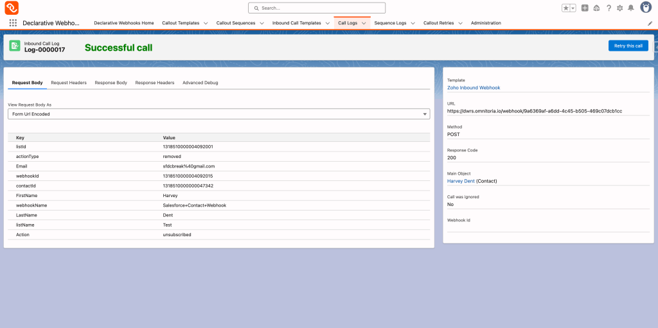Click the Action value unsubscribed
Viewport: 658px width, 328px height.
tap(177, 235)
